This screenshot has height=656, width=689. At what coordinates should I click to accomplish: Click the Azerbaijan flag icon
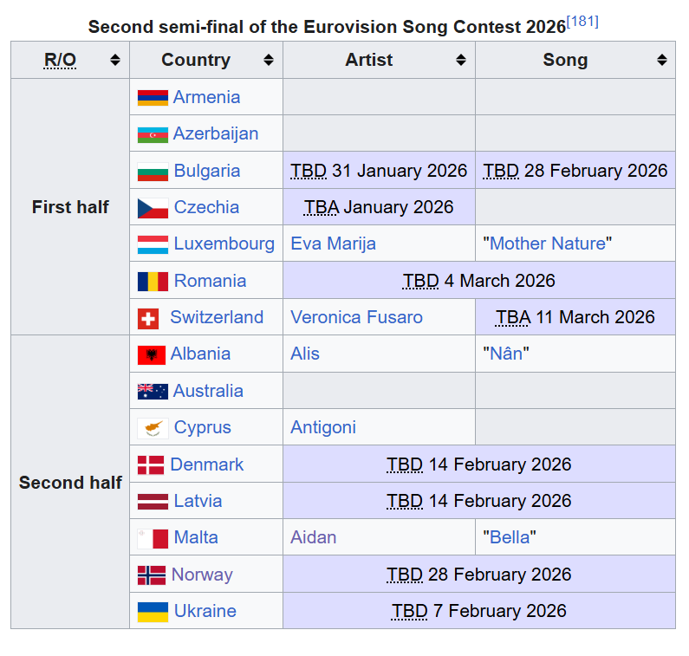[x=153, y=134]
